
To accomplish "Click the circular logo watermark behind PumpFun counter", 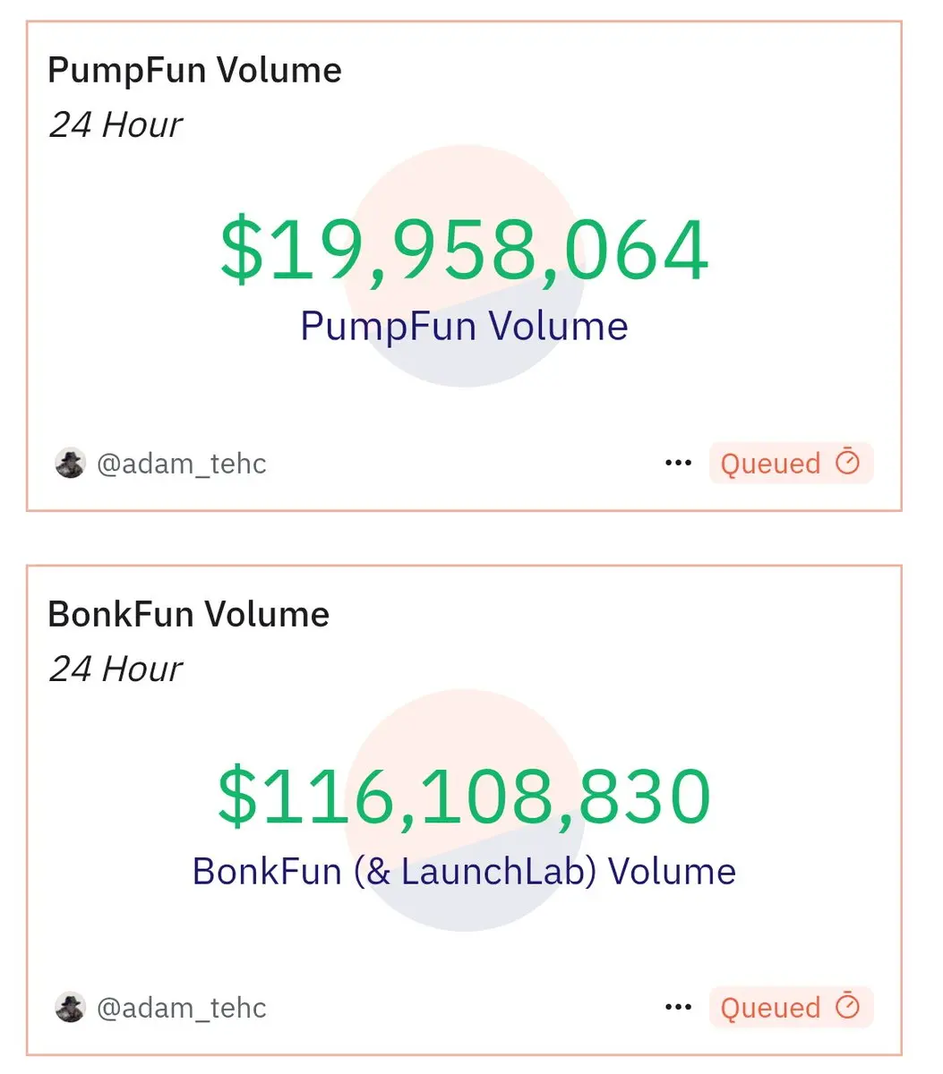I will [x=465, y=266].
